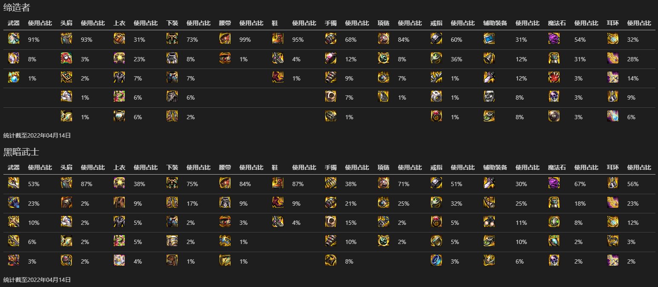Screen dimensions: 658x287
Task: Select 缔造者 magic stone icon showing 54%
Action: click(x=554, y=39)
